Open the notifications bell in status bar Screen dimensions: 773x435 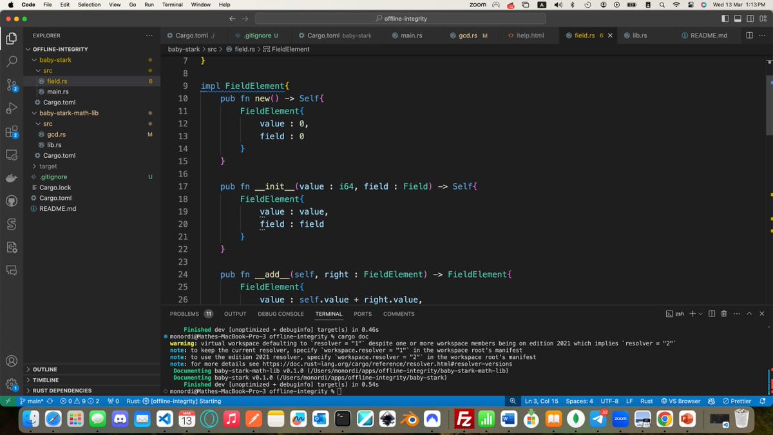pos(763,401)
